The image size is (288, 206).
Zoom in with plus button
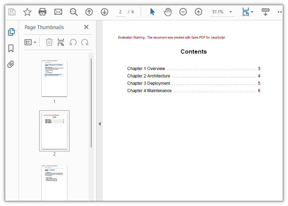tap(198, 12)
